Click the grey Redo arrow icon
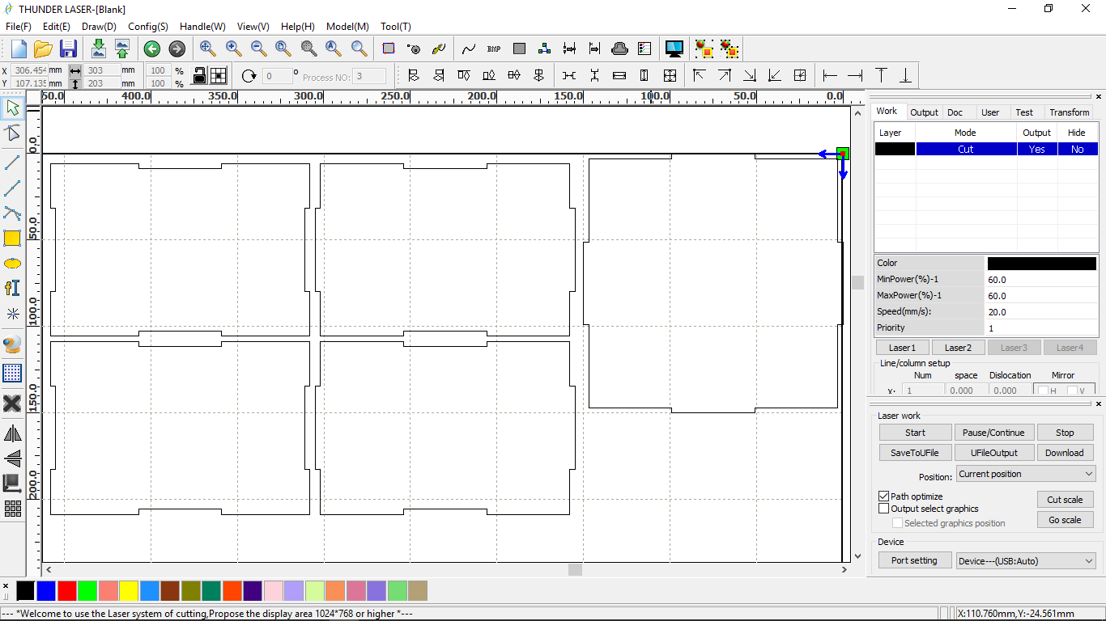The height and width of the screenshot is (621, 1106). click(177, 49)
